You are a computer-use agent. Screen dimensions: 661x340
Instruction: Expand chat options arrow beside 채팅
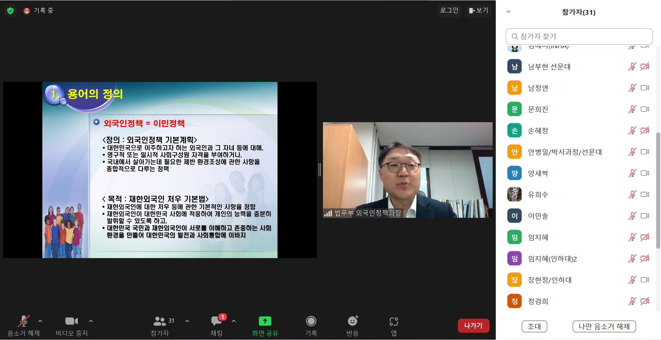tap(234, 321)
